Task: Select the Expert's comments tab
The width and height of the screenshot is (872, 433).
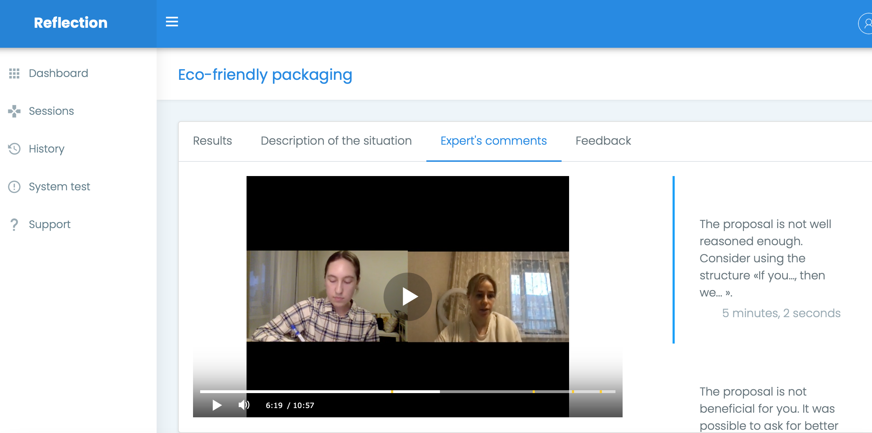Action: click(493, 141)
